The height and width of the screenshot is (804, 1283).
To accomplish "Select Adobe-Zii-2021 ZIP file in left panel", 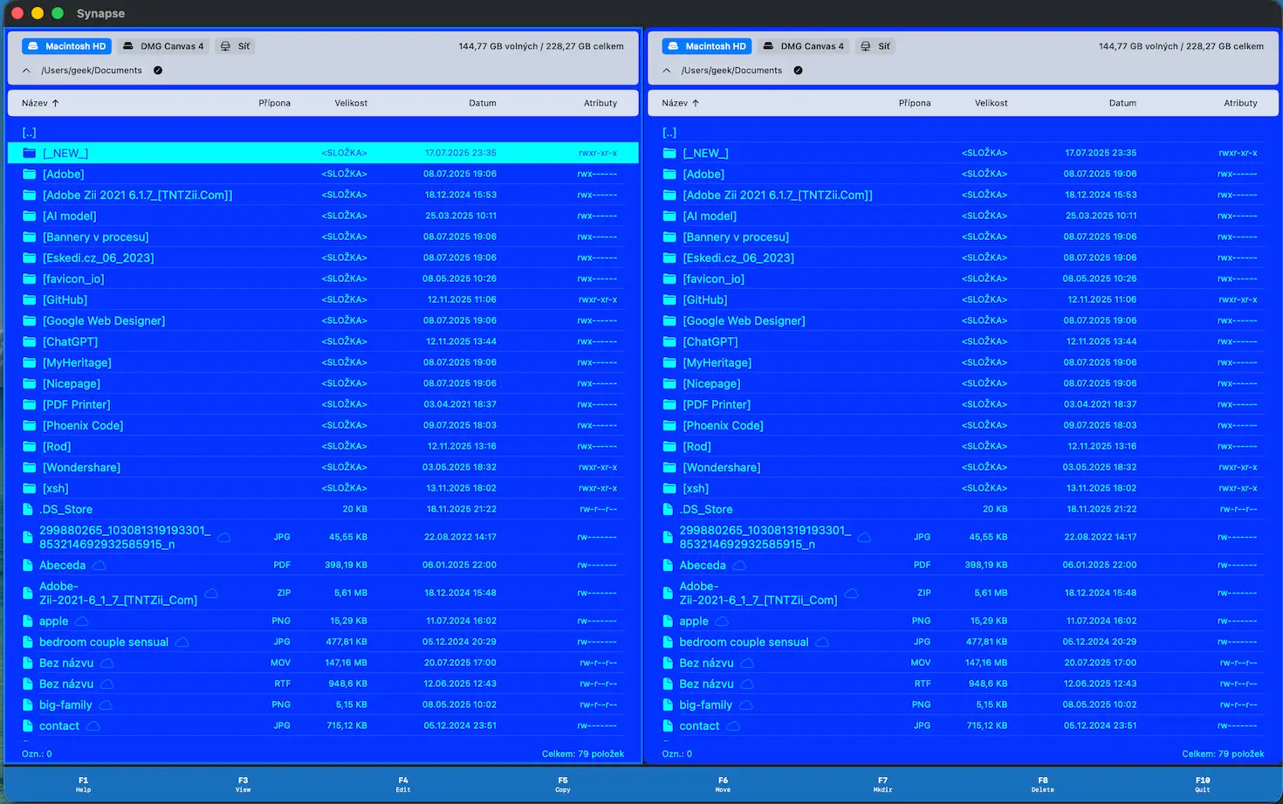I will click(x=323, y=593).
